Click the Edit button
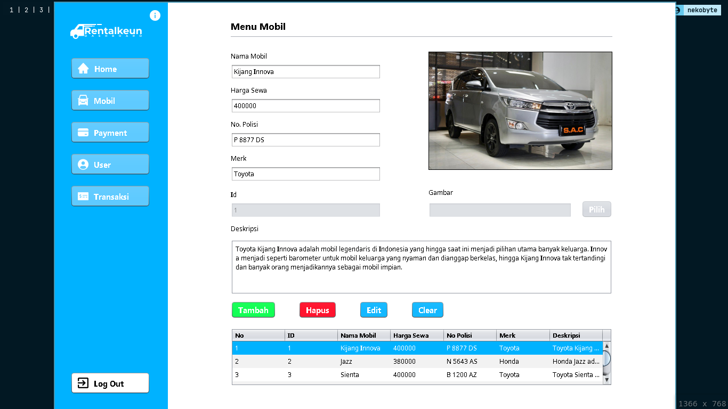The width and height of the screenshot is (728, 409). pyautogui.click(x=374, y=310)
